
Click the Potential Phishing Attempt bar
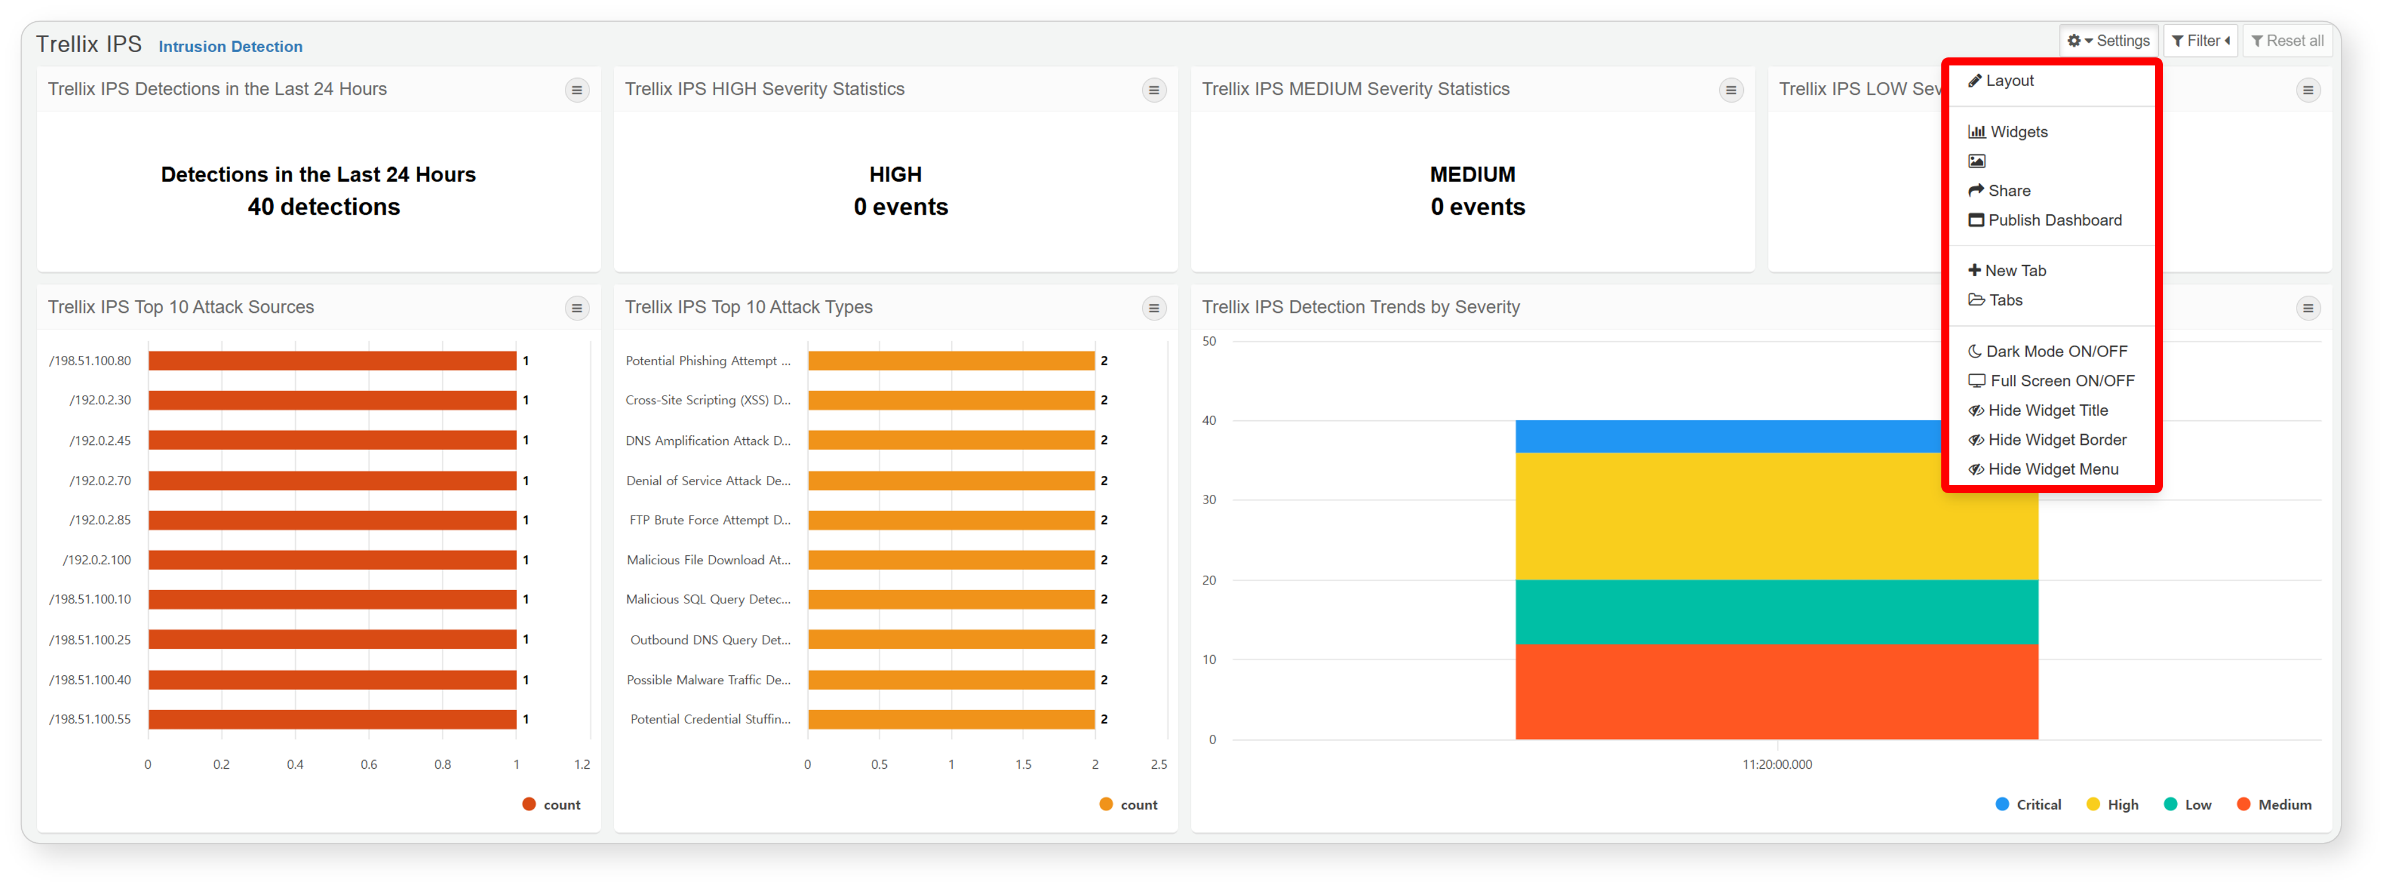click(x=951, y=361)
